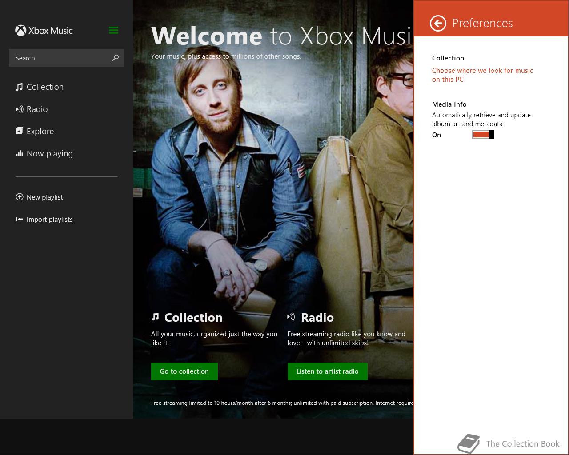This screenshot has height=455, width=569.
Task: Select Import playlists in the sidebar
Action: [49, 220]
